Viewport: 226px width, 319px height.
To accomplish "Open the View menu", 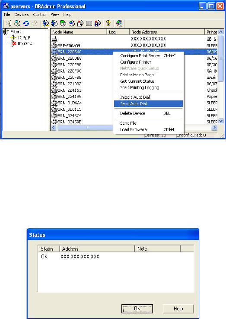I will point(54,14).
